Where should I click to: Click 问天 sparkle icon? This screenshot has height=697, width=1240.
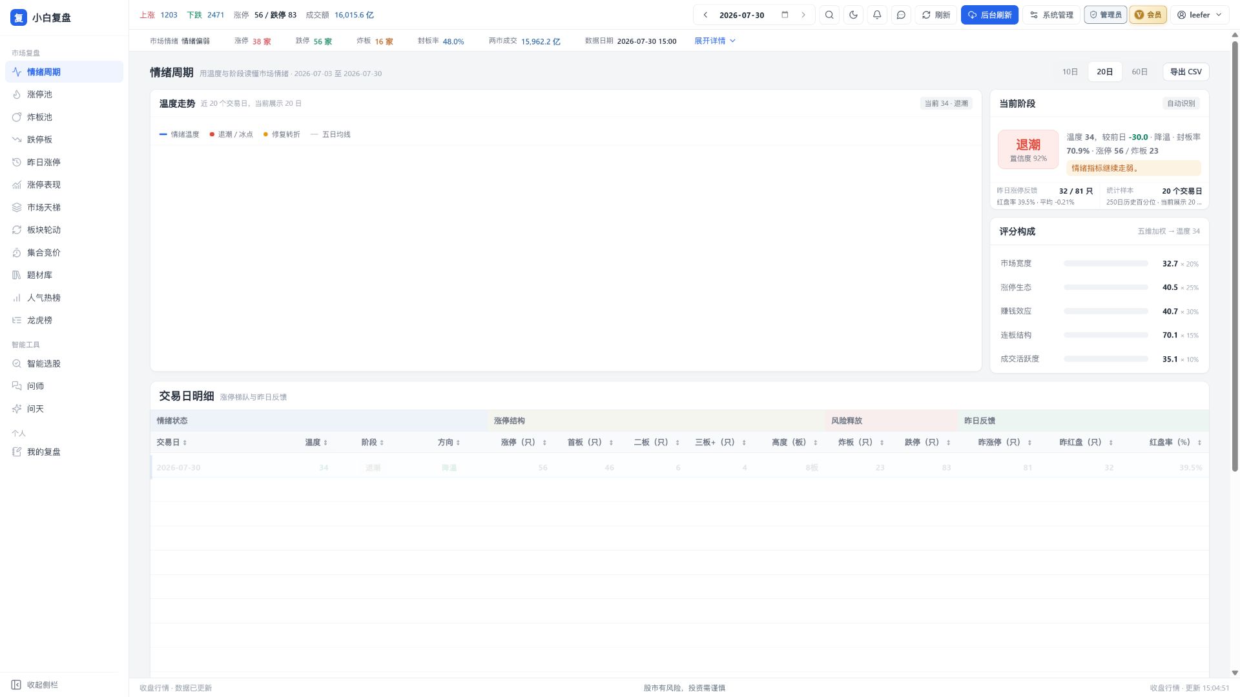click(x=17, y=409)
